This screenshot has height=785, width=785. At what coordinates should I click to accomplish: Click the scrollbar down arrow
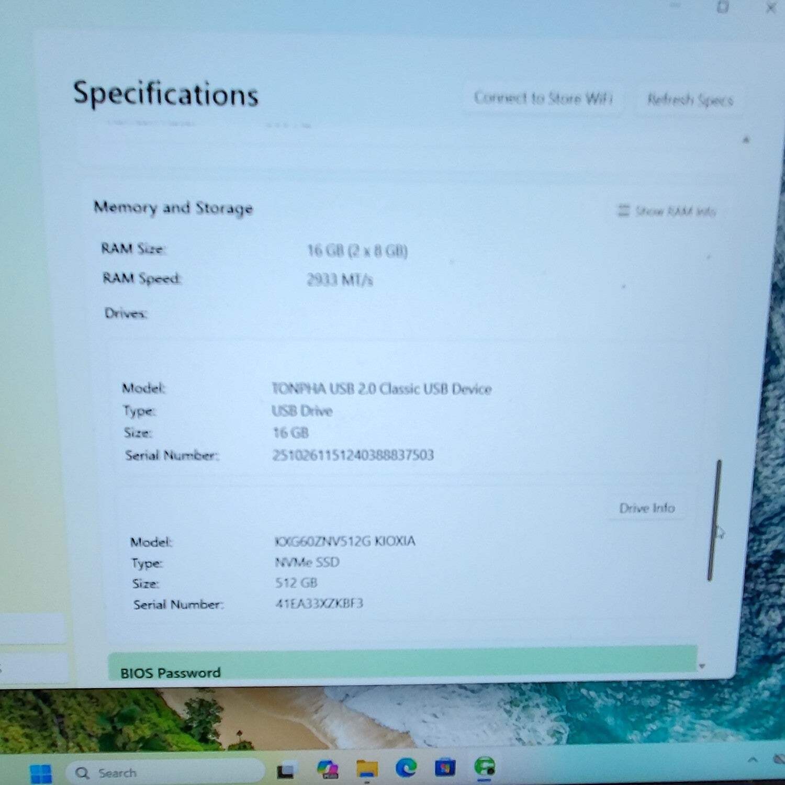click(x=702, y=666)
